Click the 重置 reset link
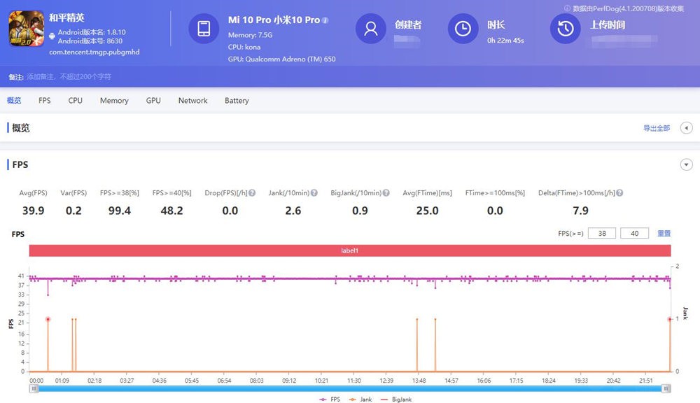 (664, 233)
